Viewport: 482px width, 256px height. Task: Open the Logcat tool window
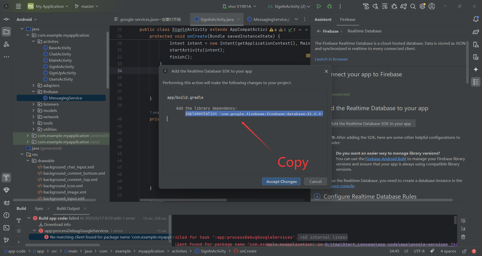[7, 203]
